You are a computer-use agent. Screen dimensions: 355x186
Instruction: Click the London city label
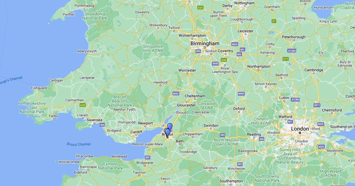click(x=300, y=129)
